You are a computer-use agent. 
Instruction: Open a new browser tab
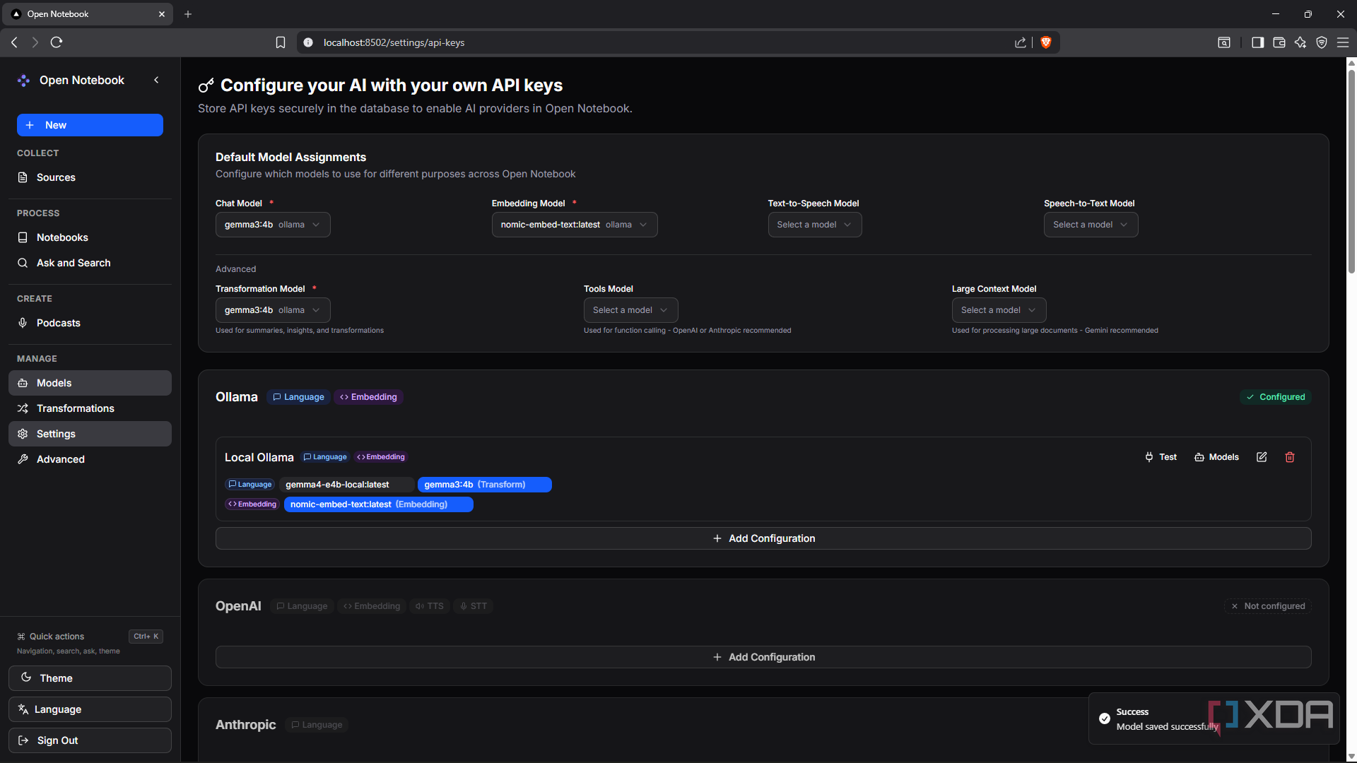pyautogui.click(x=188, y=14)
